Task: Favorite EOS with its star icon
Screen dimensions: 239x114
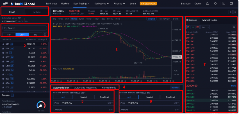Action: [3, 88]
